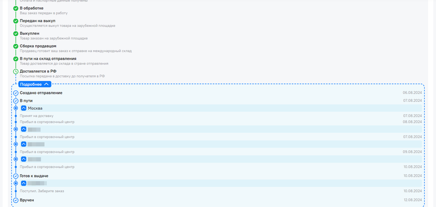The image size is (436, 207).
Task: Select the Выкуплен status title
Action: [x=29, y=34]
